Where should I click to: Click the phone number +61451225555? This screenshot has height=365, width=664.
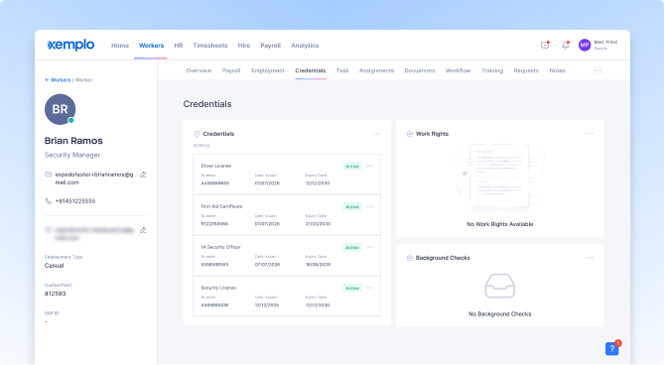(75, 201)
